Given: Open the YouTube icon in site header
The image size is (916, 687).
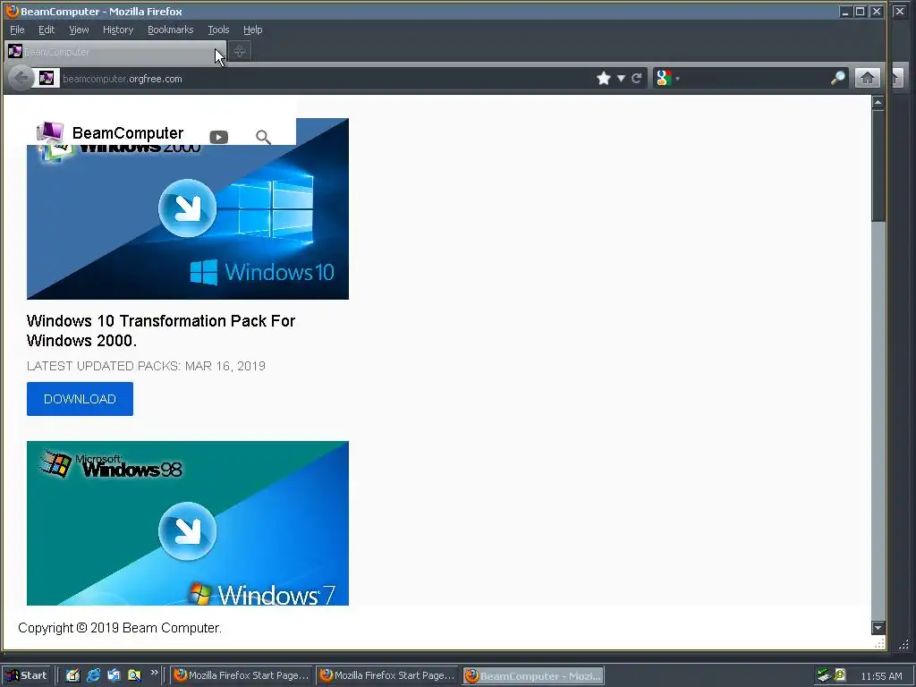Looking at the screenshot, I should [219, 137].
